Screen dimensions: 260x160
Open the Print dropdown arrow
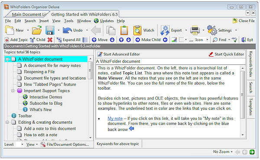pos(204,30)
